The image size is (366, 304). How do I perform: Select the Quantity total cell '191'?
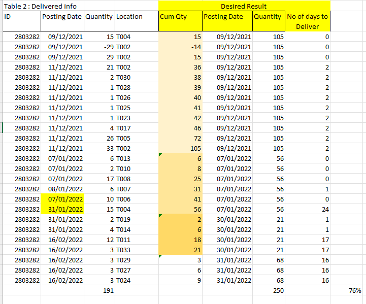coord(99,290)
